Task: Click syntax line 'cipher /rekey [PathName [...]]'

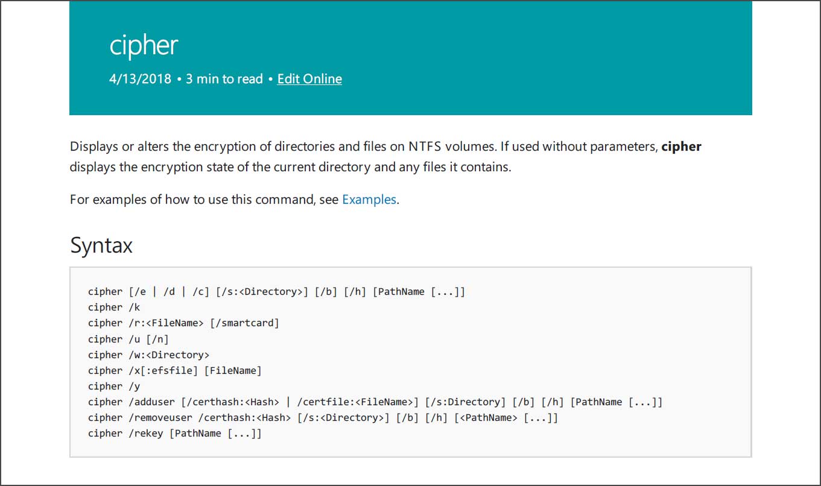Action: (175, 433)
